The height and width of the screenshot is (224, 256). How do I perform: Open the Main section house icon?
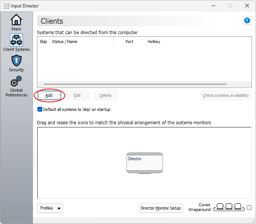[16, 20]
